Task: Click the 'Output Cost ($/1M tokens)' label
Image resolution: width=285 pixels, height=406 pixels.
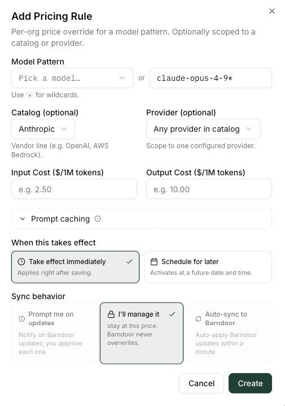Action: pos(196,172)
